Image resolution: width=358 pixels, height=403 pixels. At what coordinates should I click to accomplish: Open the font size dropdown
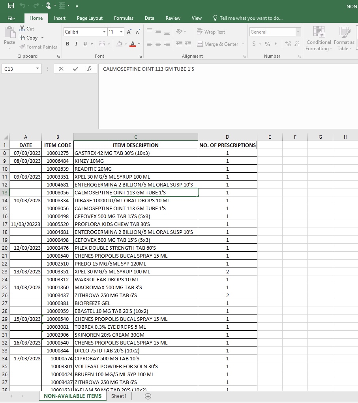(121, 32)
